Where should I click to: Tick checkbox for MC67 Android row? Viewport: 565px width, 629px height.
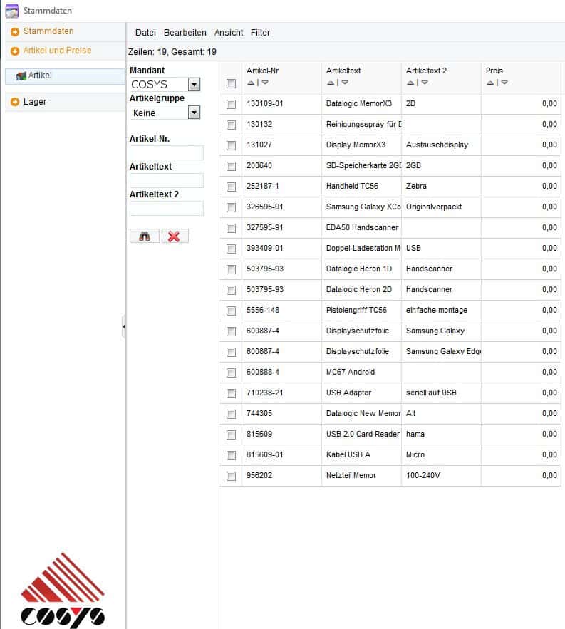click(x=231, y=373)
